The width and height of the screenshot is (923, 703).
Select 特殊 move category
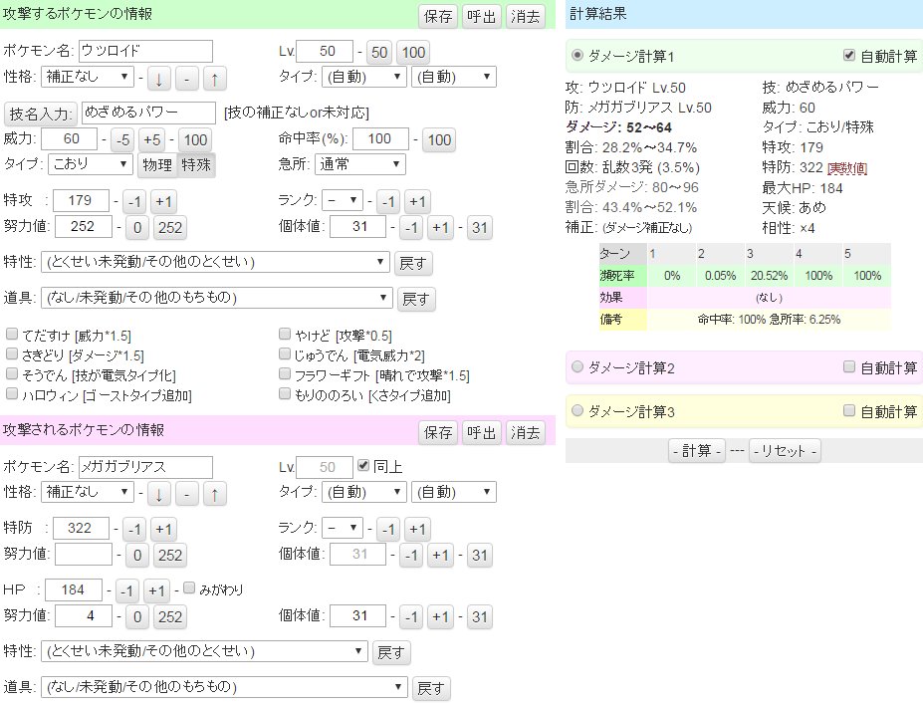point(196,165)
